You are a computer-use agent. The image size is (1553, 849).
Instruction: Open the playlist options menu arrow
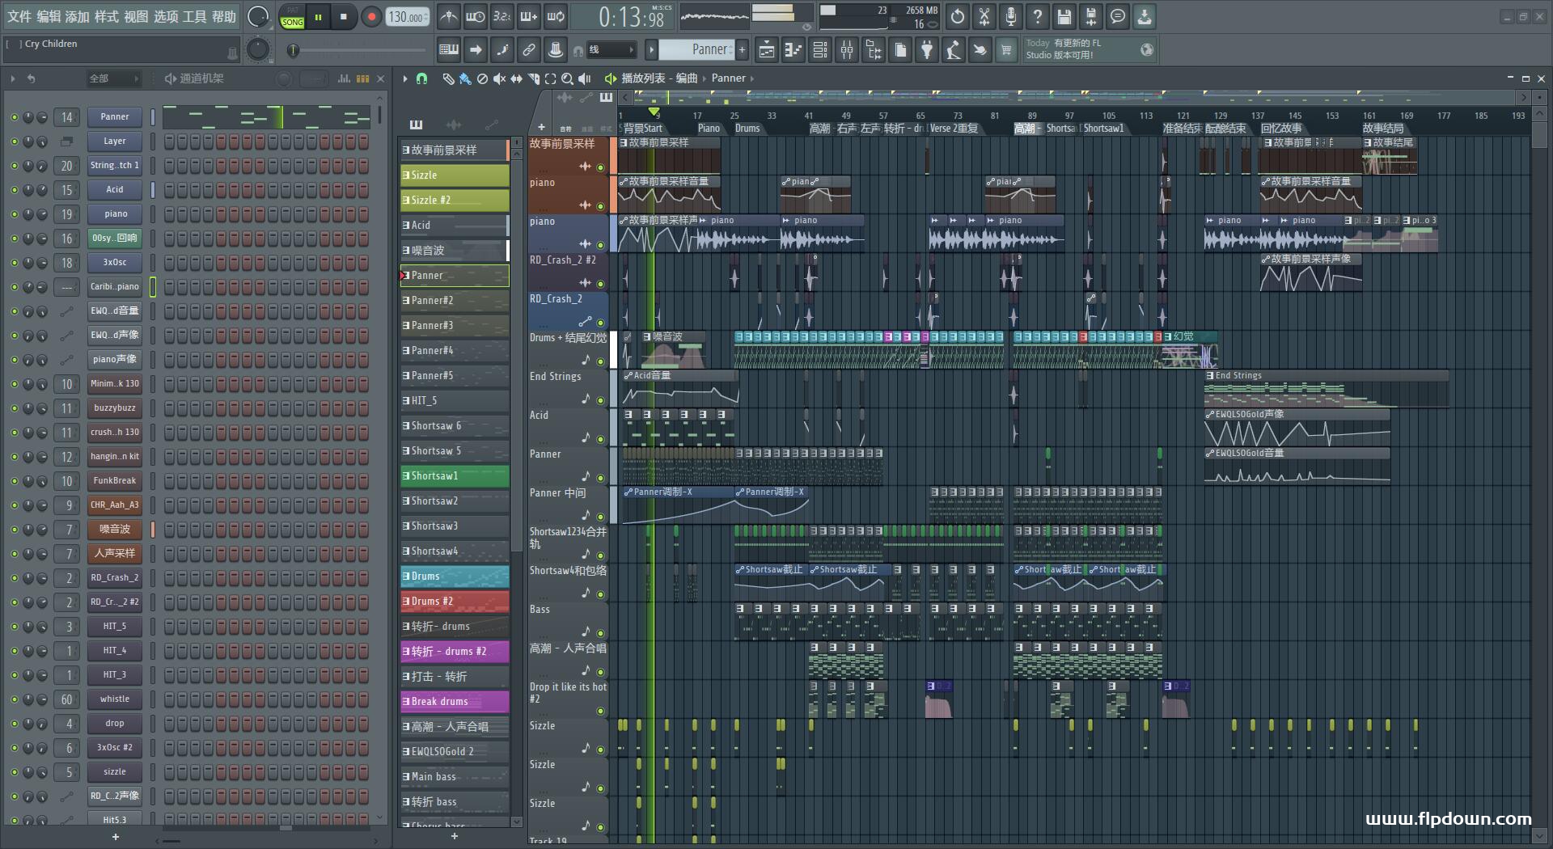click(404, 78)
